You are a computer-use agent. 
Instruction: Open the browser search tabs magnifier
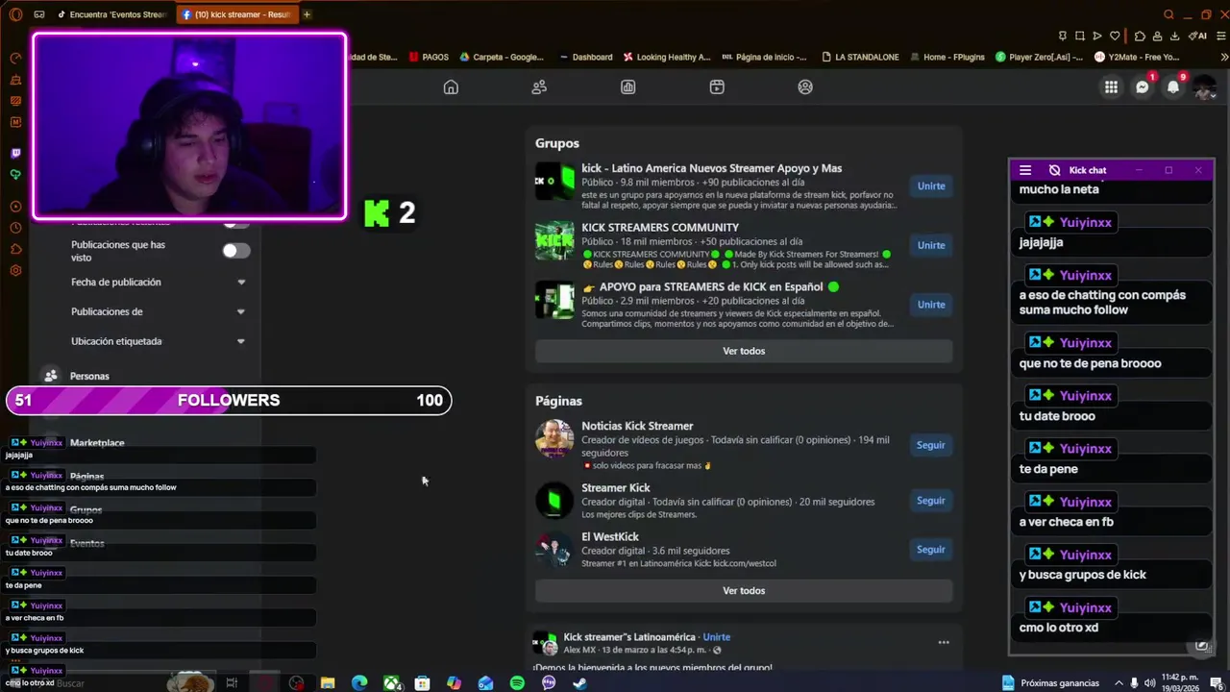point(1168,14)
